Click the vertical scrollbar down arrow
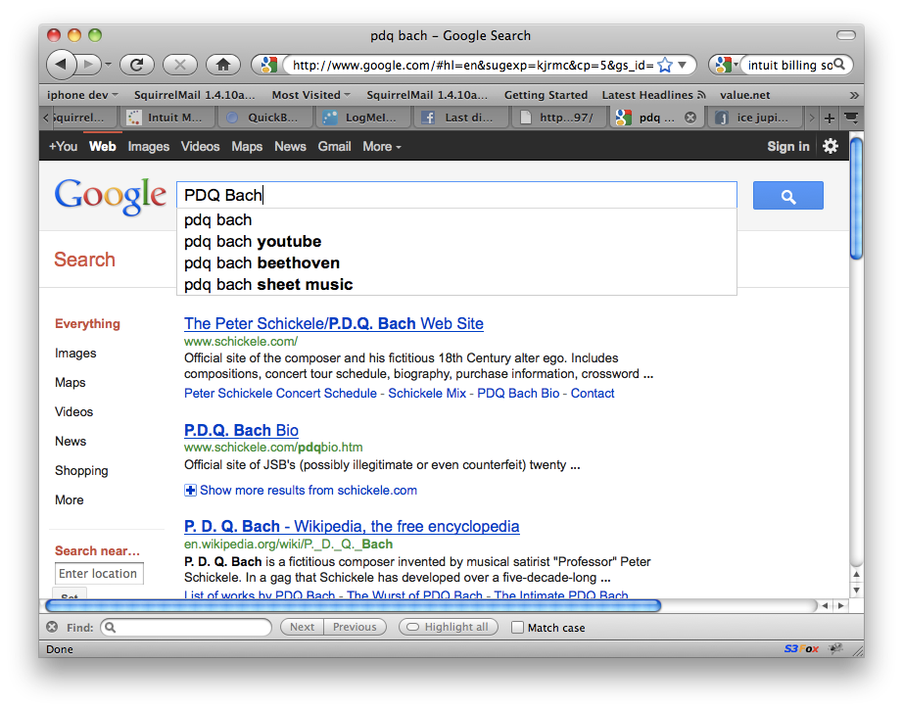 tap(856, 591)
